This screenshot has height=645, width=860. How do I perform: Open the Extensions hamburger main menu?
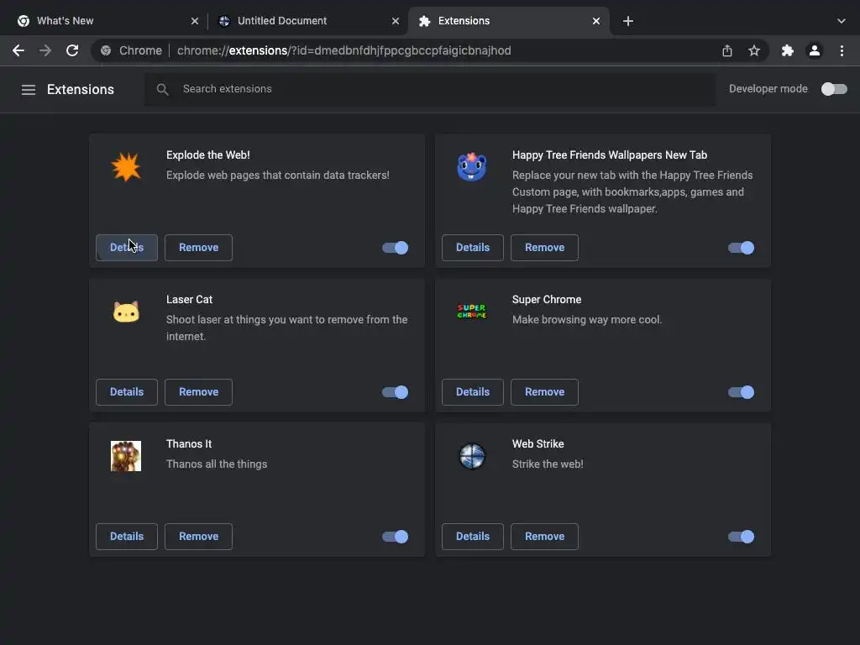click(x=29, y=89)
